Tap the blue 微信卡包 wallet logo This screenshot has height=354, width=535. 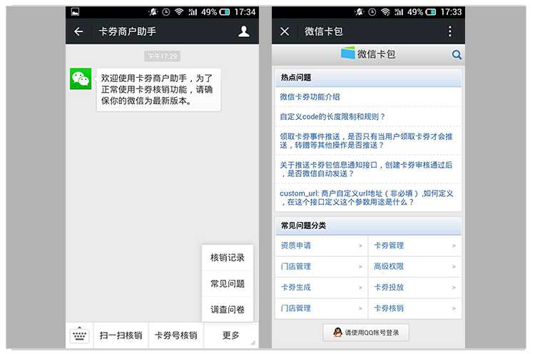348,54
